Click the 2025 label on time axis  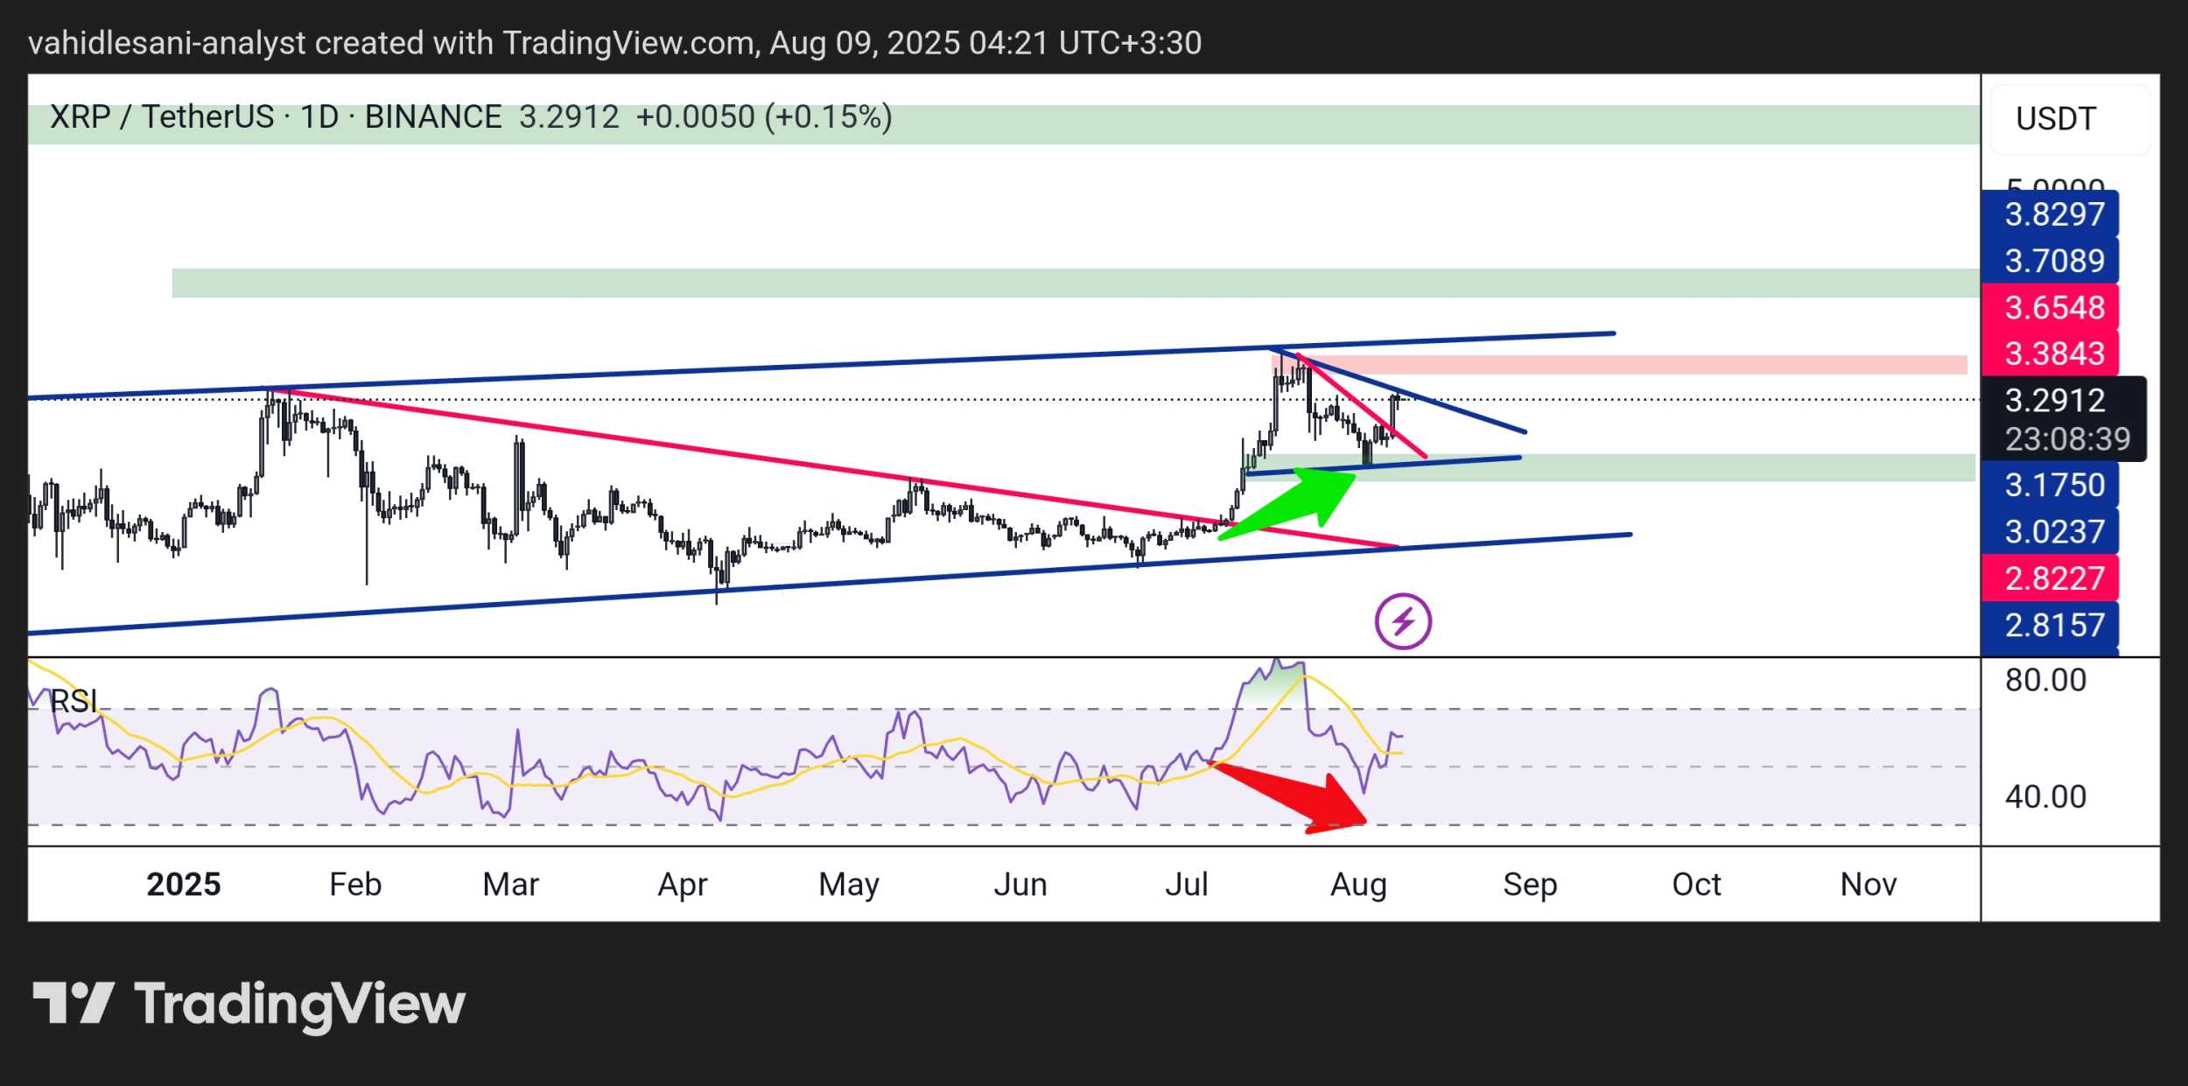183,885
